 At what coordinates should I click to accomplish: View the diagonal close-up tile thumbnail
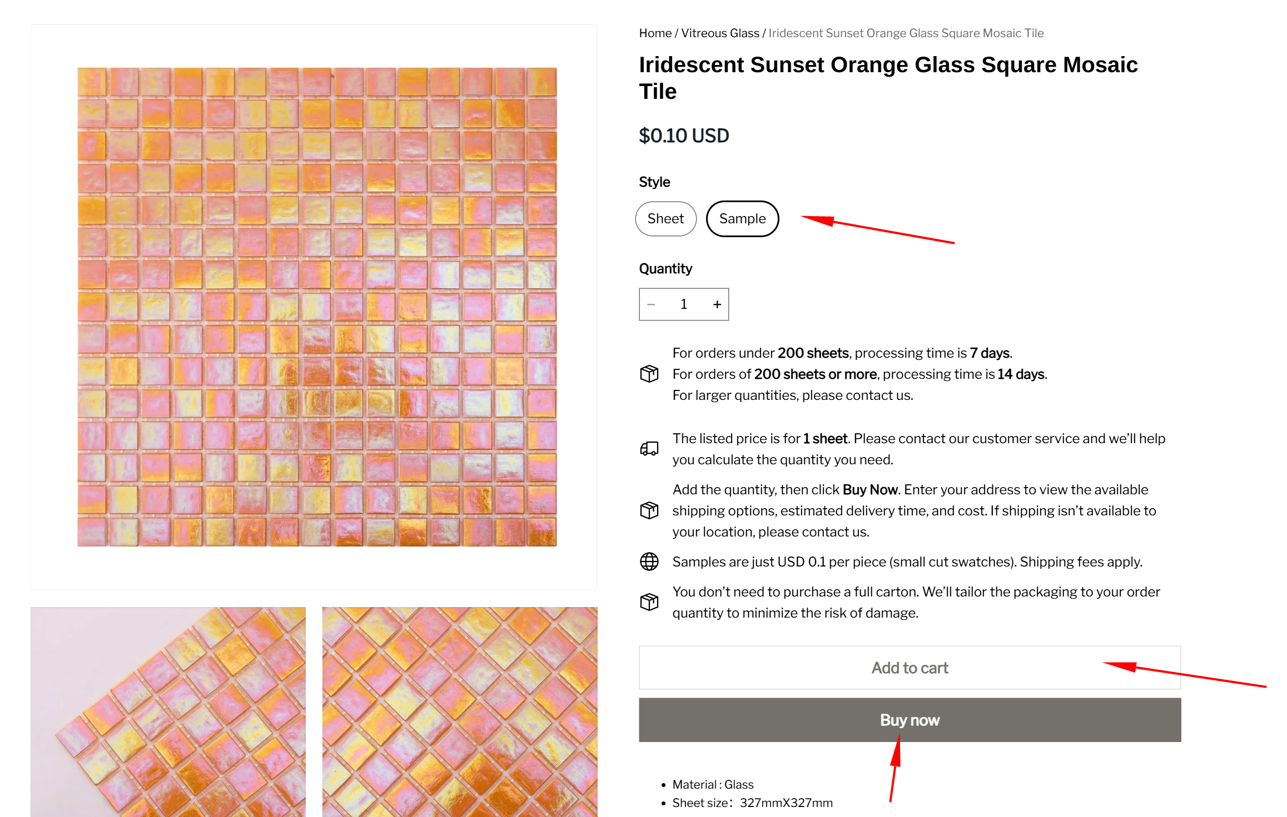pos(460,711)
